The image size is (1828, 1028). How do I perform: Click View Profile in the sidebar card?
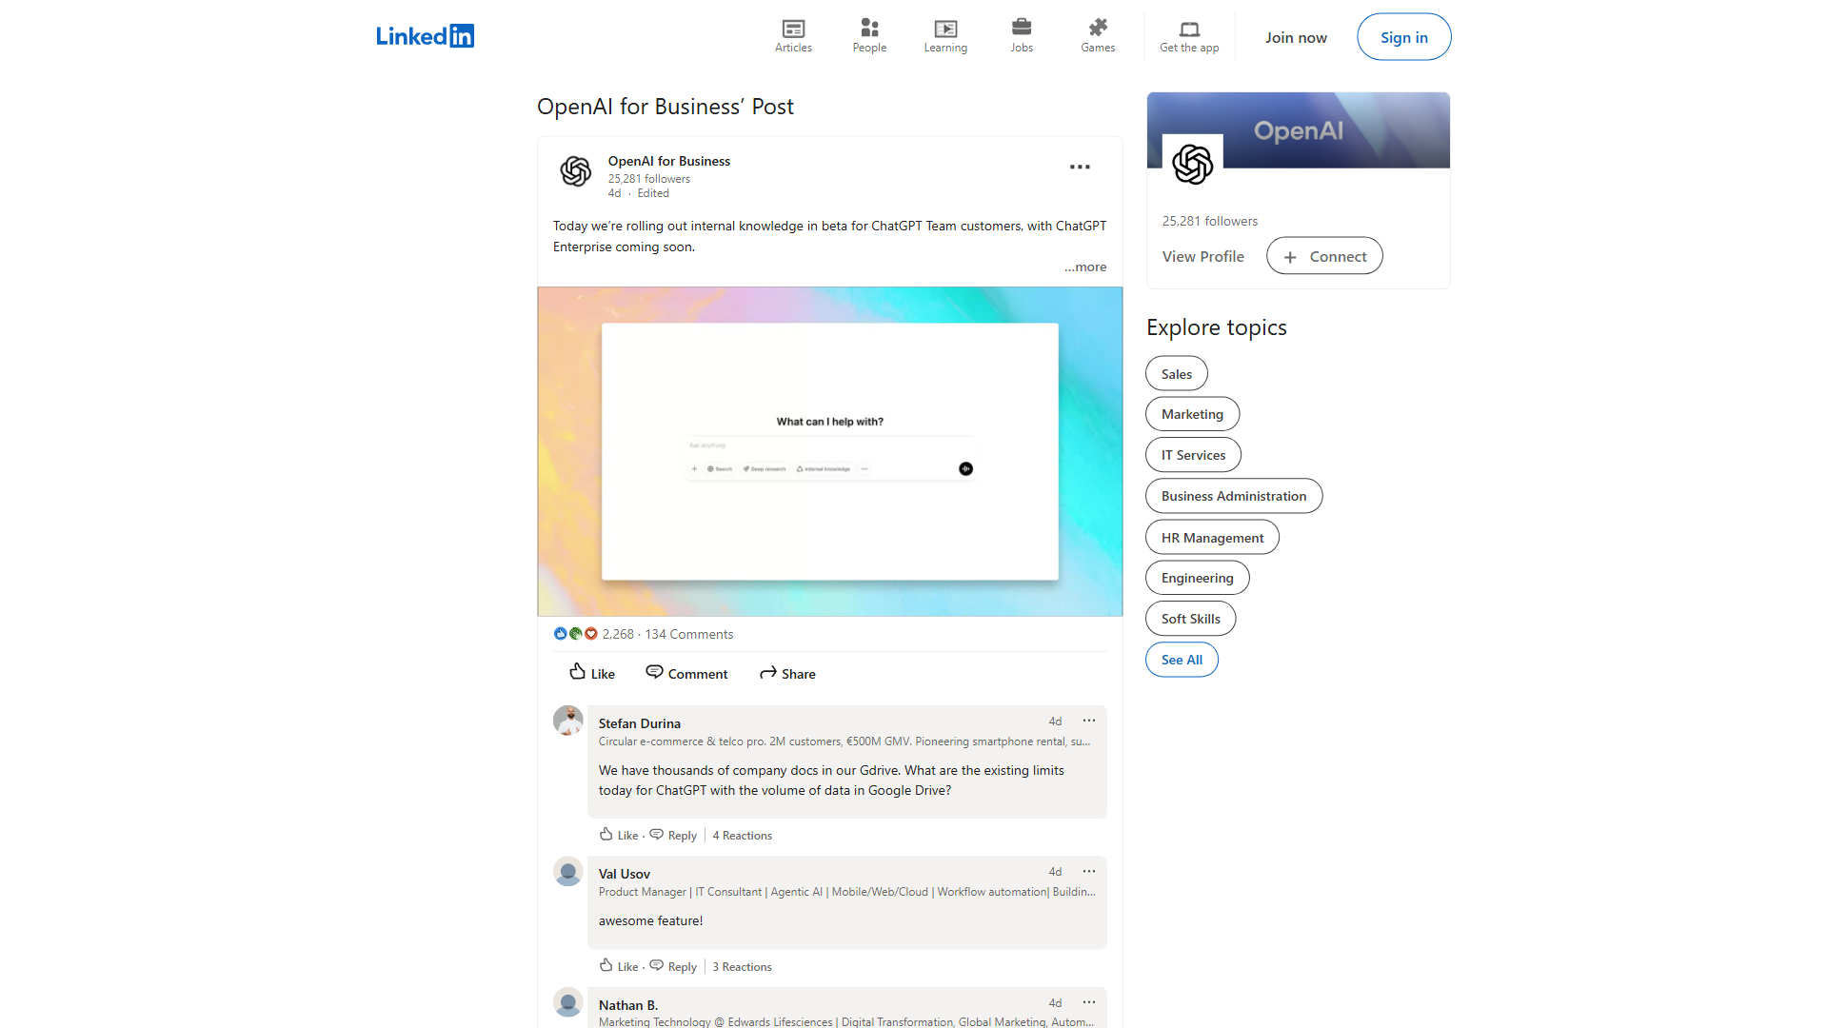(x=1203, y=256)
